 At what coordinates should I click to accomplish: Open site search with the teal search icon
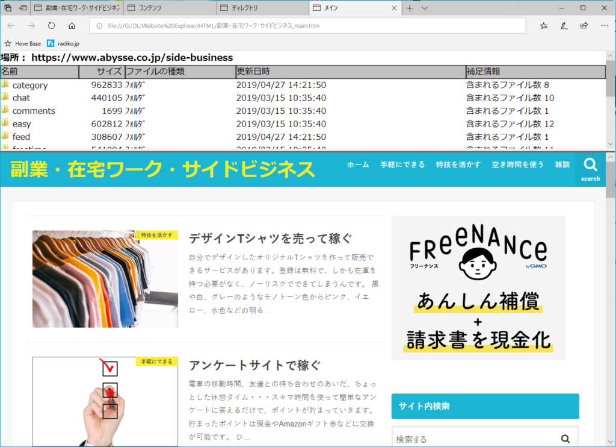[x=590, y=169]
